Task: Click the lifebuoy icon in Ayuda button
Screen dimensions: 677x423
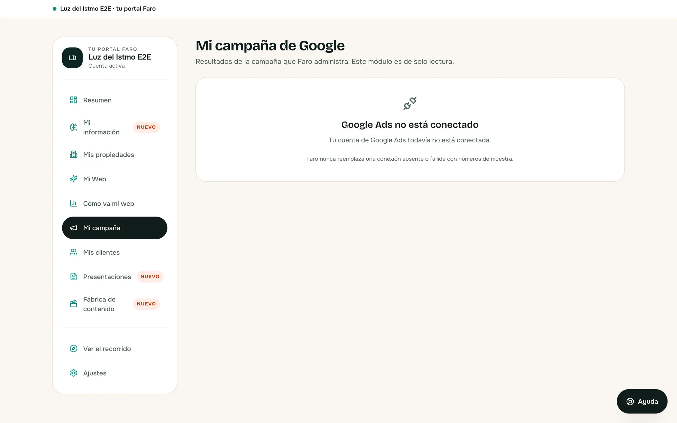Action: [630, 401]
